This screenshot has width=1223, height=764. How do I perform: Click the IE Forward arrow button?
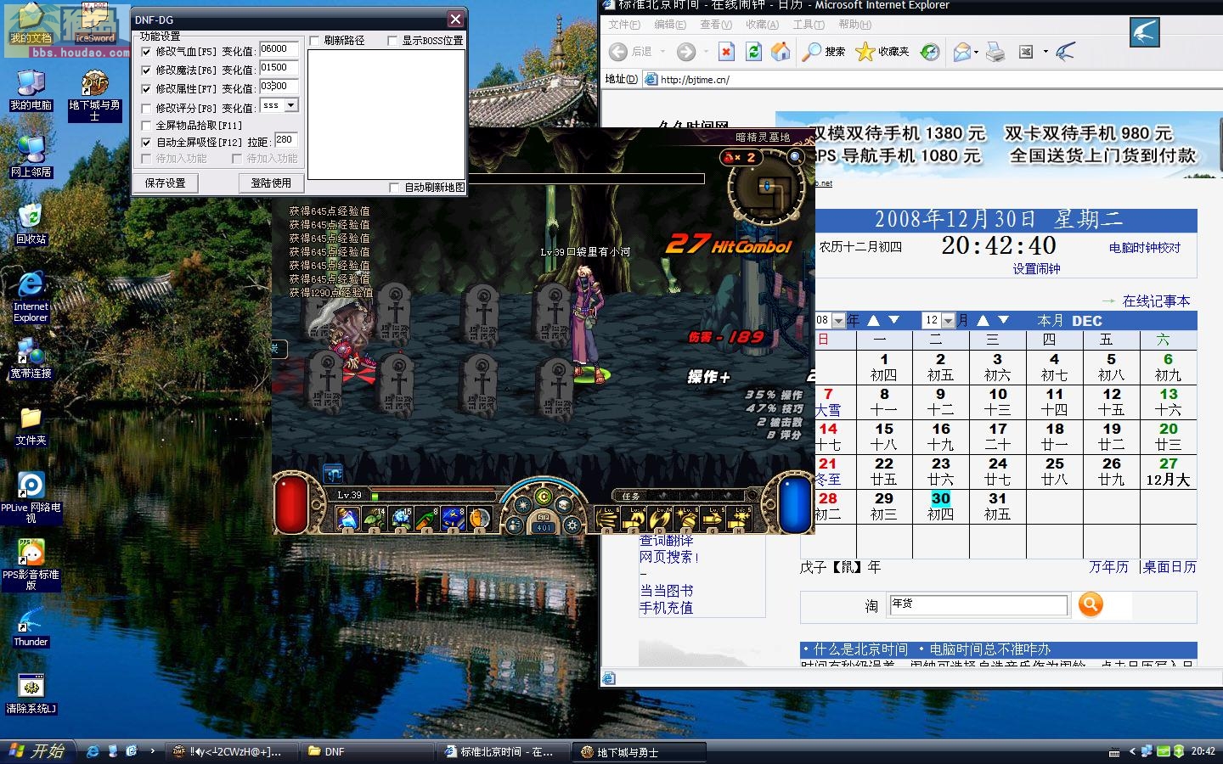pos(686,52)
